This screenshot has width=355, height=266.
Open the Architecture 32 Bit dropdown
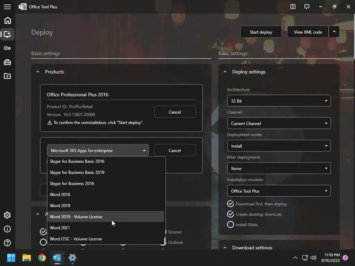(279, 101)
